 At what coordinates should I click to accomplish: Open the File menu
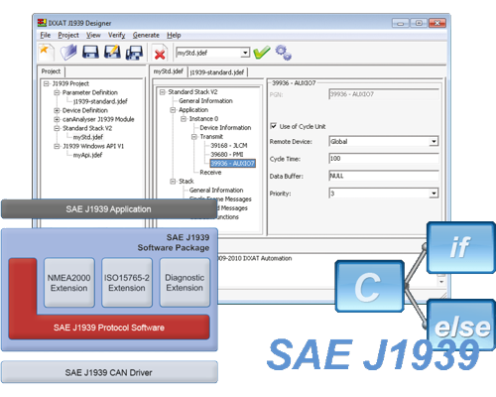click(46, 35)
